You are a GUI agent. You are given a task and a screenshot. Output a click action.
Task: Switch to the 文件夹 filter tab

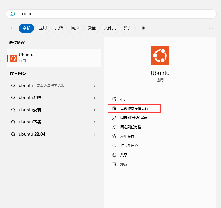click(110, 28)
